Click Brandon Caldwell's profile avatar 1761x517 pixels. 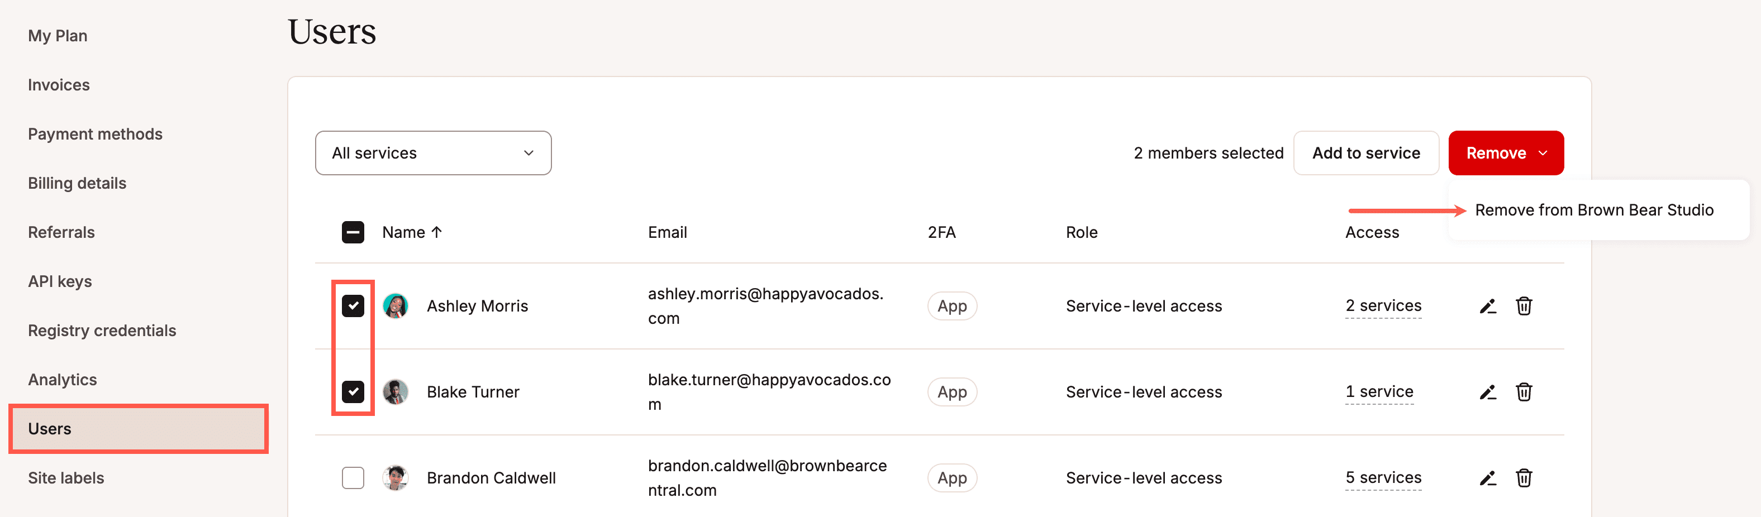point(395,478)
